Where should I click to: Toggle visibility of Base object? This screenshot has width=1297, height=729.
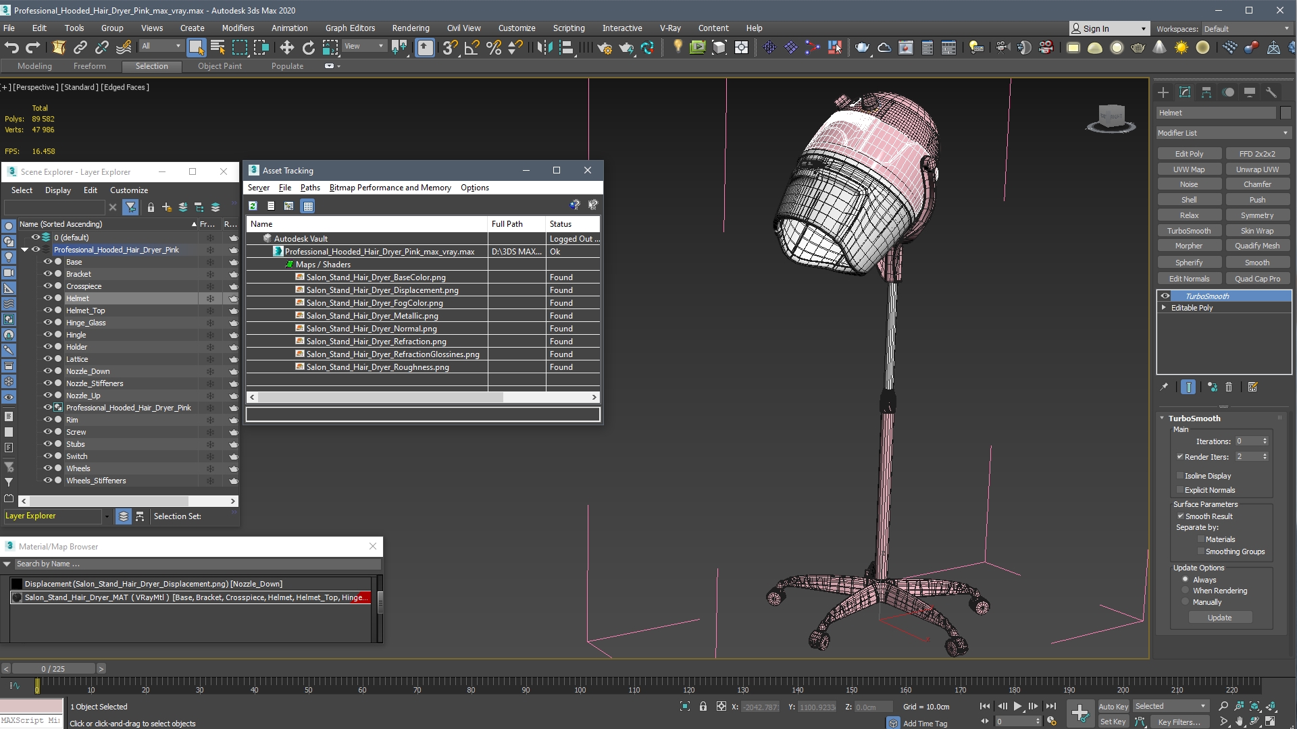(x=48, y=261)
